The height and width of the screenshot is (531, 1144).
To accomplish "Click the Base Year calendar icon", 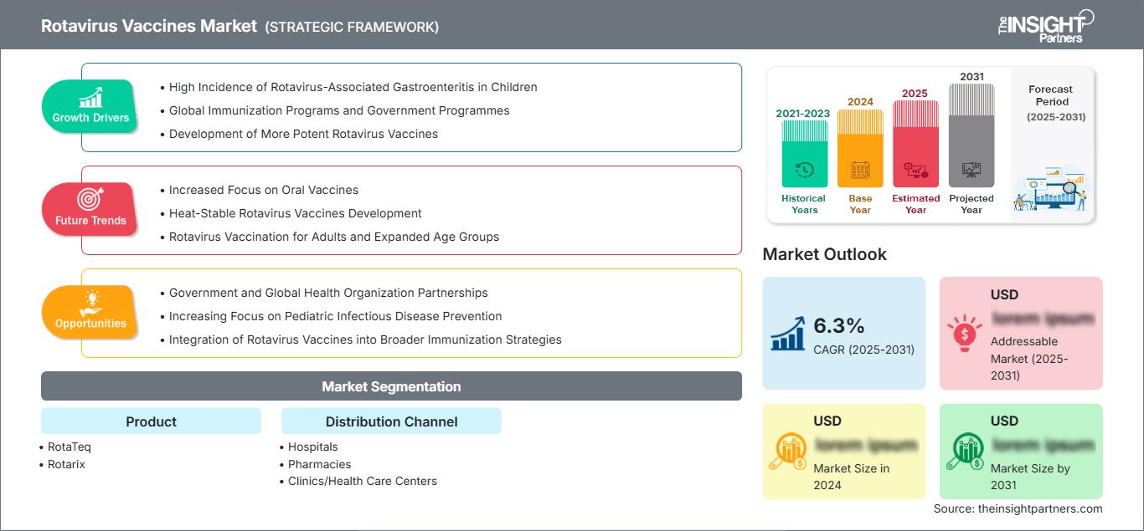I will pyautogui.click(x=860, y=171).
